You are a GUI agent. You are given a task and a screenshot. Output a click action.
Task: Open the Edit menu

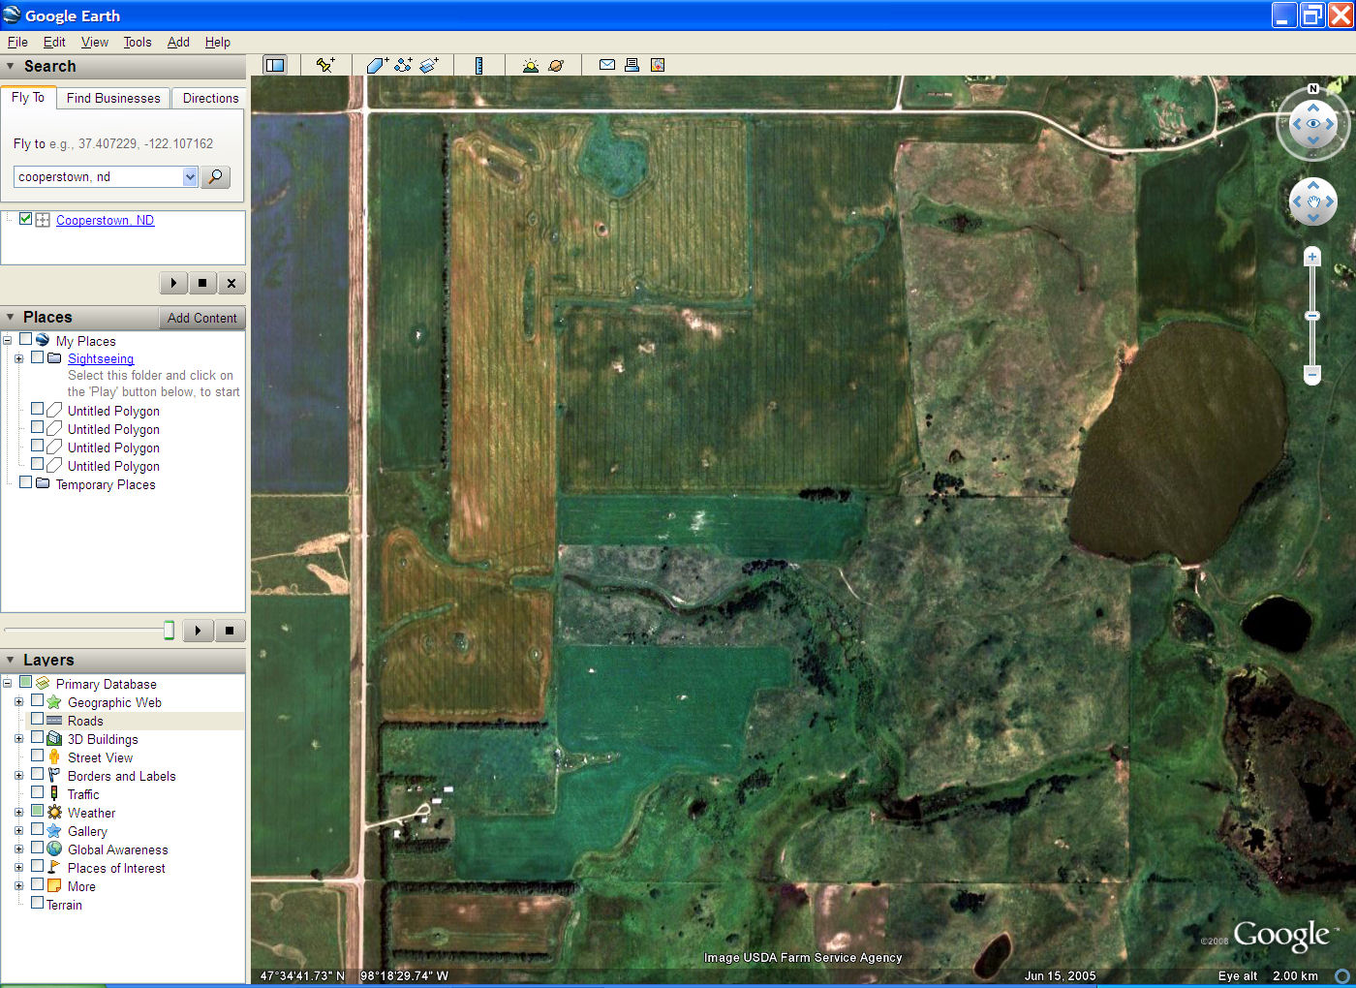54,42
